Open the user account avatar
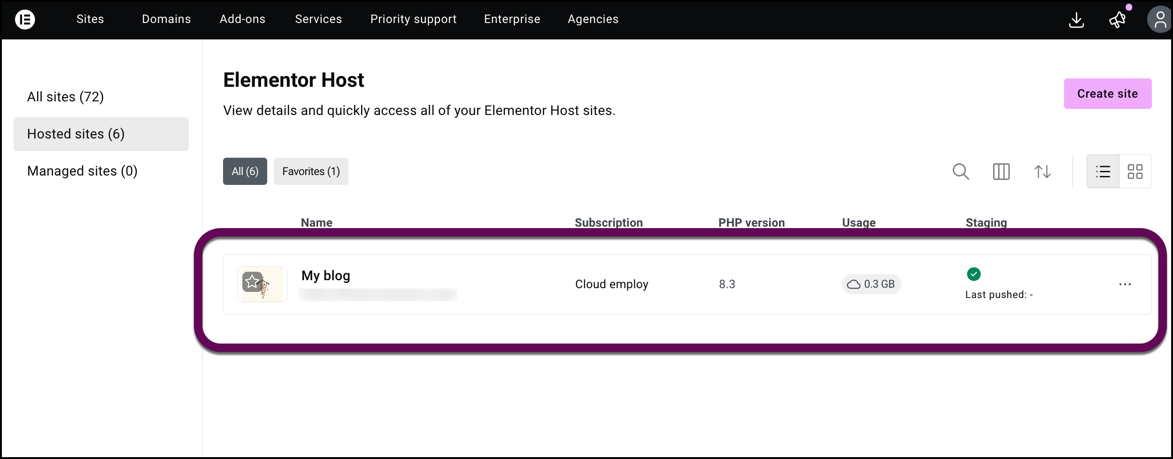The width and height of the screenshot is (1173, 459). tap(1159, 20)
